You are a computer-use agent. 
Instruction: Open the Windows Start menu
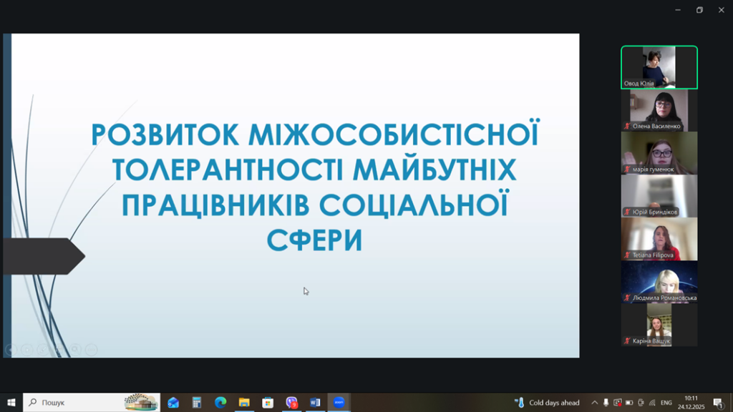click(x=11, y=403)
